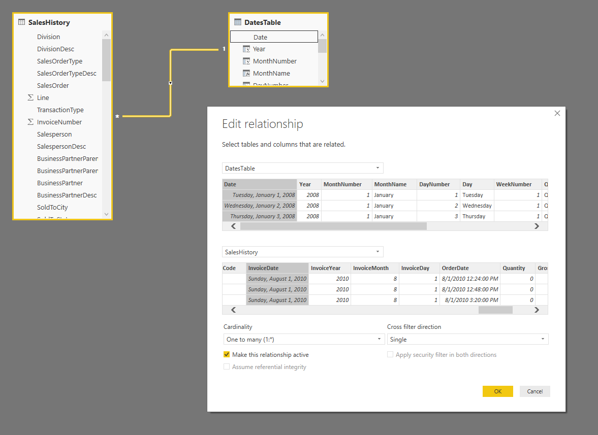Click the OK button
Viewport: 598px width, 435px height.
pyautogui.click(x=498, y=391)
